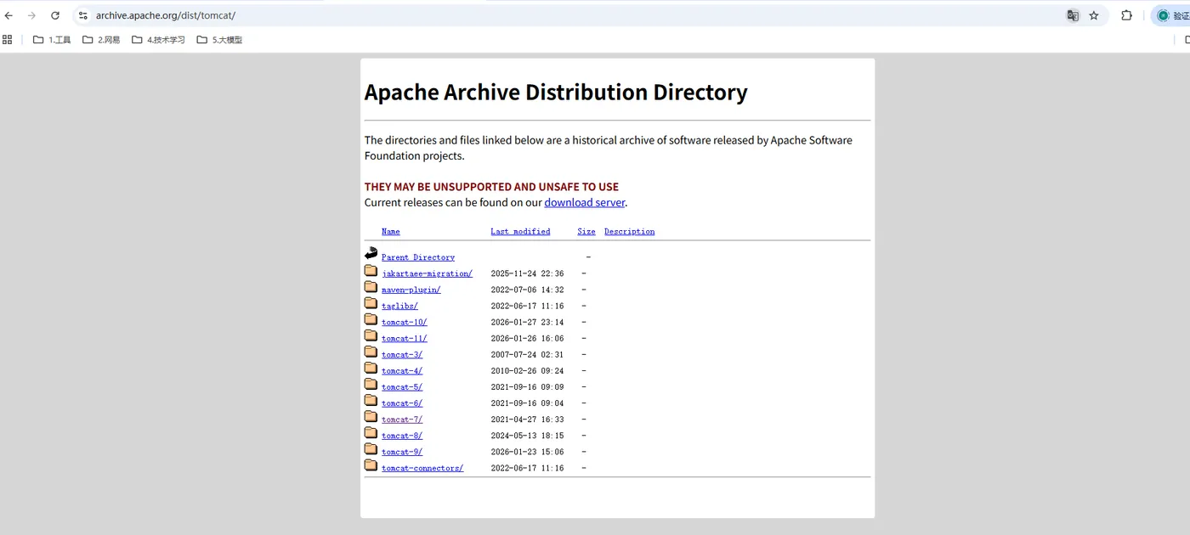This screenshot has height=535, width=1190.
Task: Open site information icon in address bar
Action: (82, 15)
